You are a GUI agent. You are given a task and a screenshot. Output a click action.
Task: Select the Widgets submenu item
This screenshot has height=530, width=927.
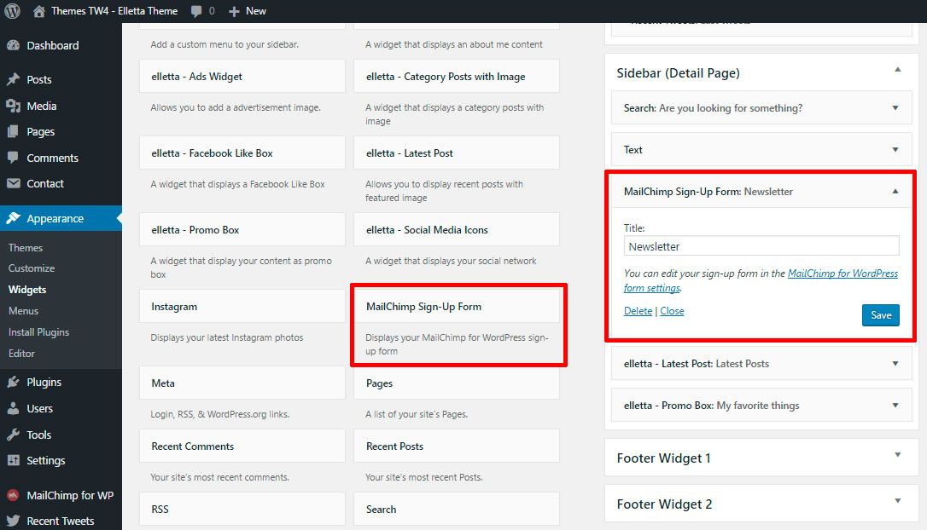[27, 290]
